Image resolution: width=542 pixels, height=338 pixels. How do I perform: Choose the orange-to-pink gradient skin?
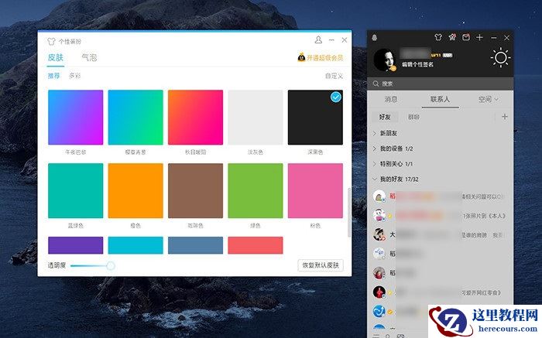[195, 118]
